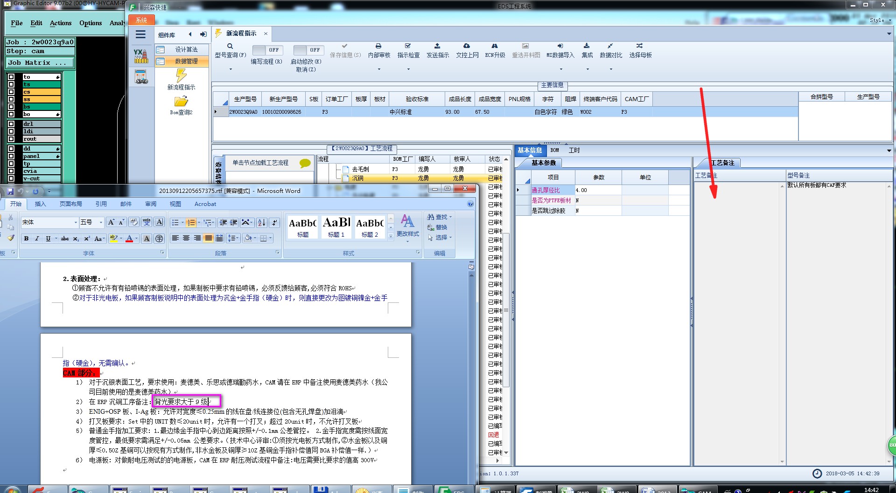The image size is (896, 493).
Task: Click the Word Help question mark icon
Action: coord(470,204)
